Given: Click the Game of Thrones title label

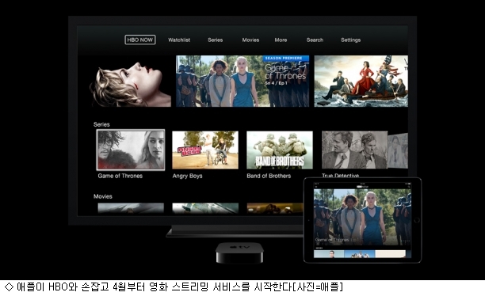Looking at the screenshot, I should tap(120, 176).
